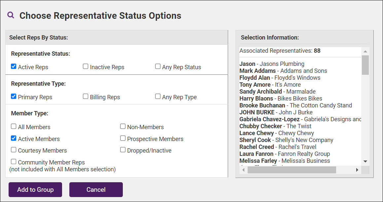Screen dimensions: 383x202
Task: Disable the Active Members checkbox
Action: [14, 138]
